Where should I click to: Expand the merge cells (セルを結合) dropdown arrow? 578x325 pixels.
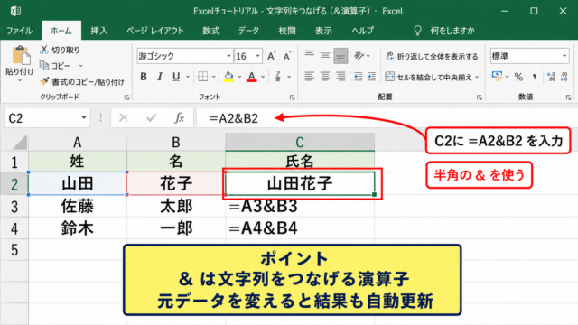pyautogui.click(x=477, y=77)
